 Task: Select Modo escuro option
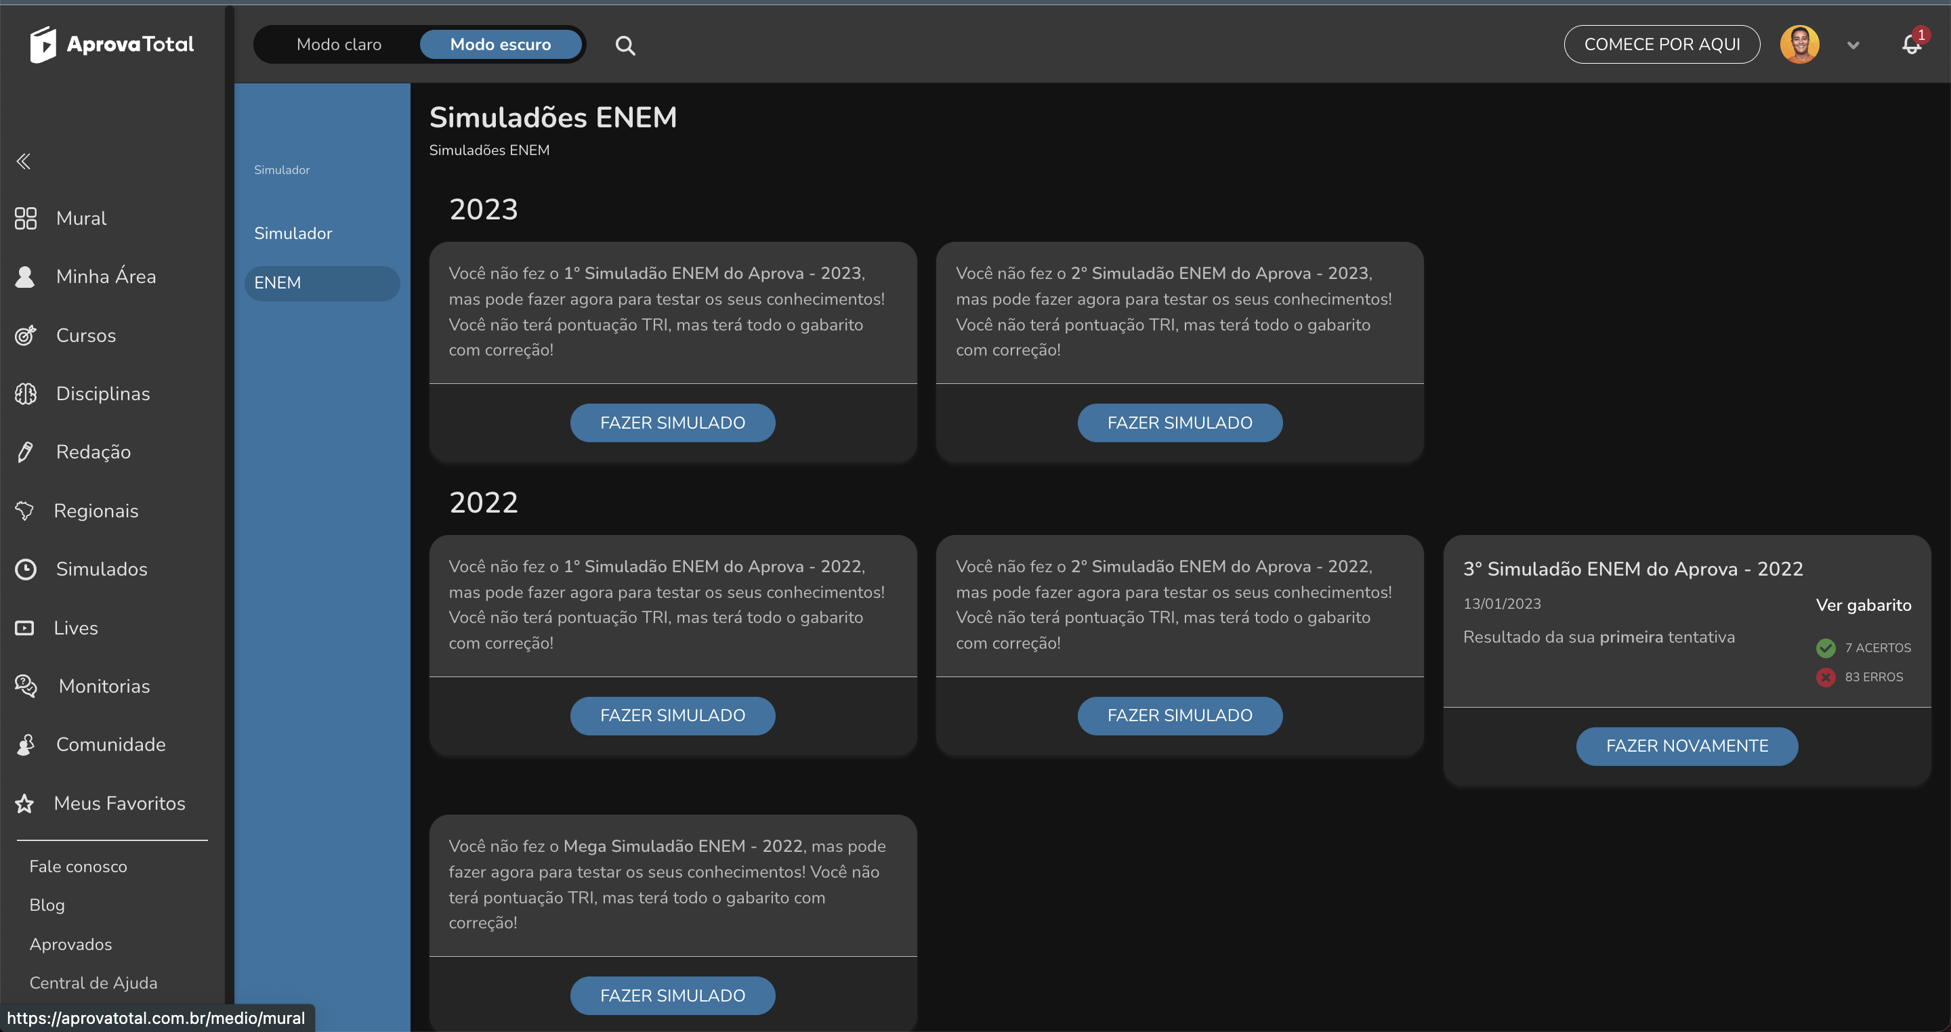500,45
